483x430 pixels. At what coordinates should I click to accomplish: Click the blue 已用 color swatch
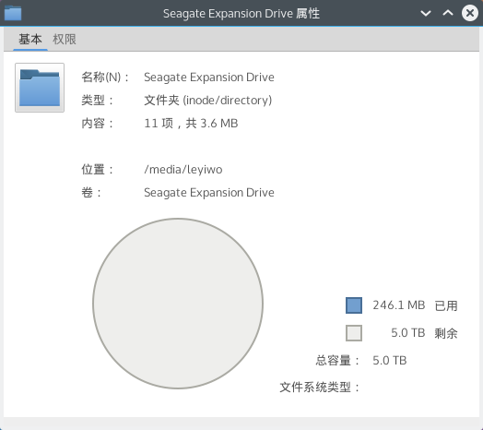click(354, 305)
